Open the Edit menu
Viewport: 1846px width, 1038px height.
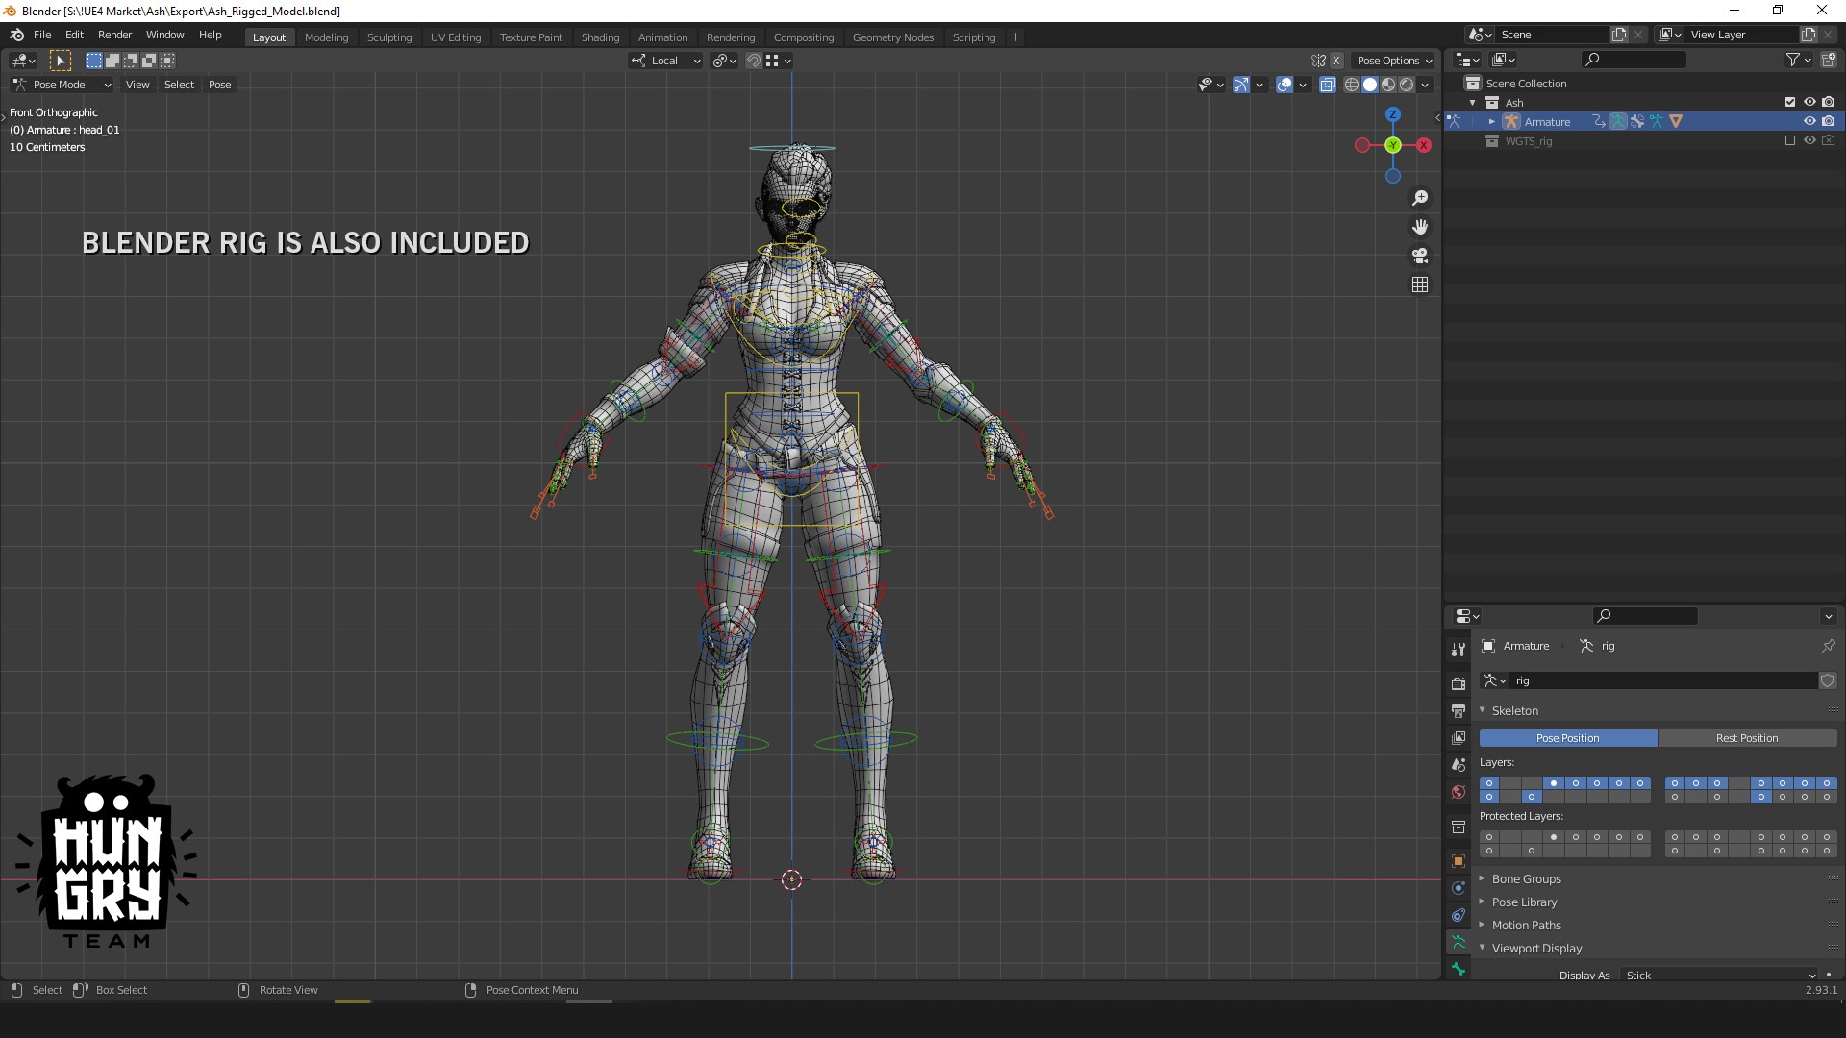73,35
